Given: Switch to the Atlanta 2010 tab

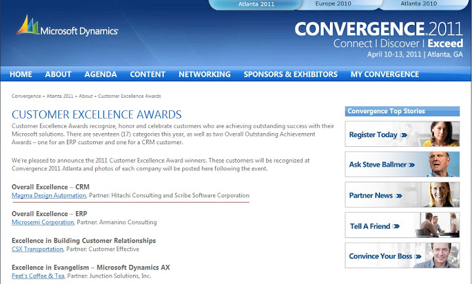Looking at the screenshot, I should tap(419, 4).
